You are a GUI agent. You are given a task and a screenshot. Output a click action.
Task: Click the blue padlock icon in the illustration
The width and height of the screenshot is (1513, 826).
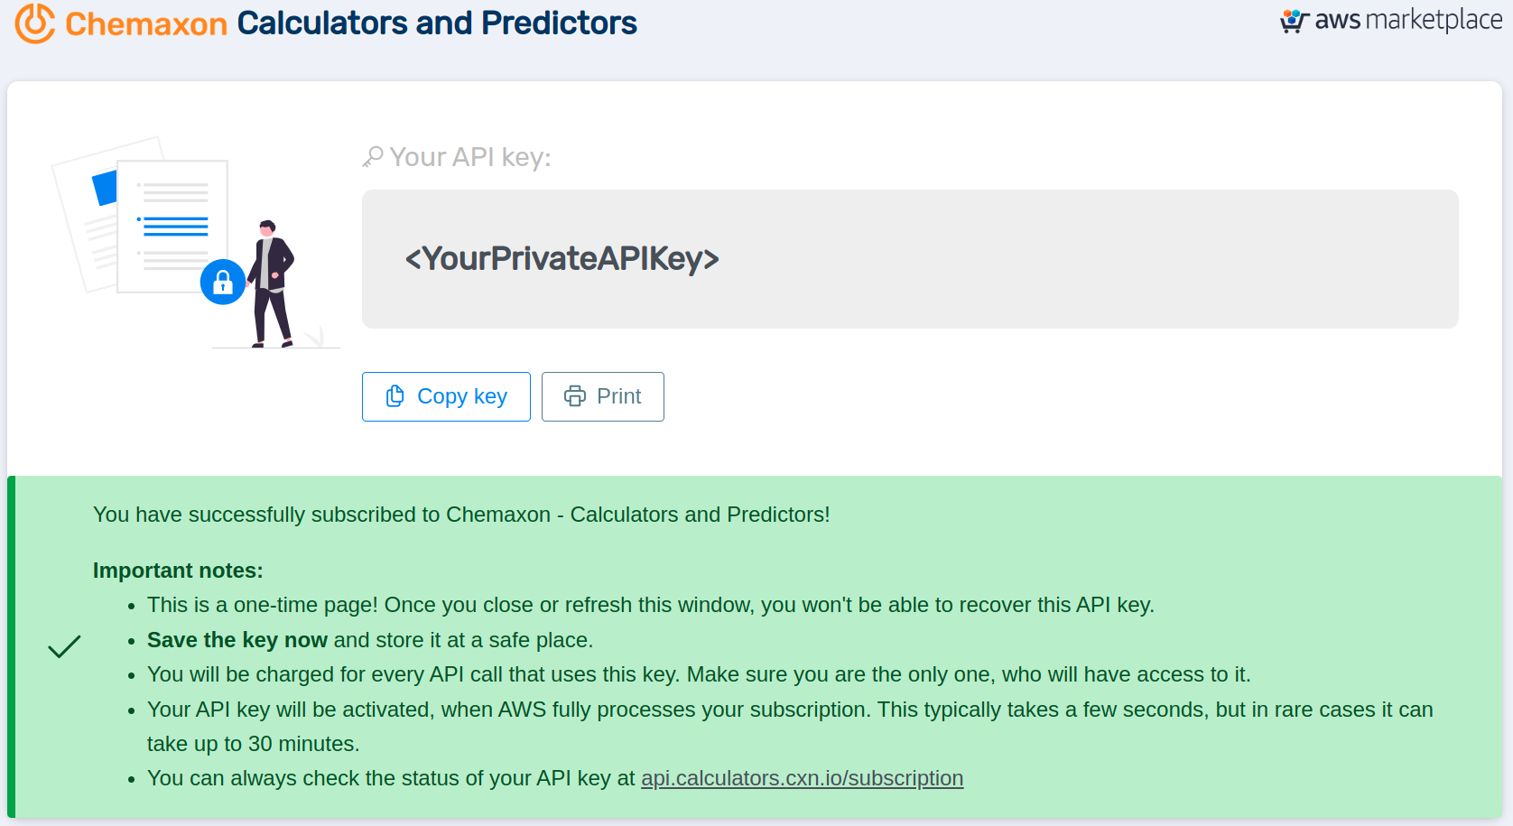(x=223, y=283)
